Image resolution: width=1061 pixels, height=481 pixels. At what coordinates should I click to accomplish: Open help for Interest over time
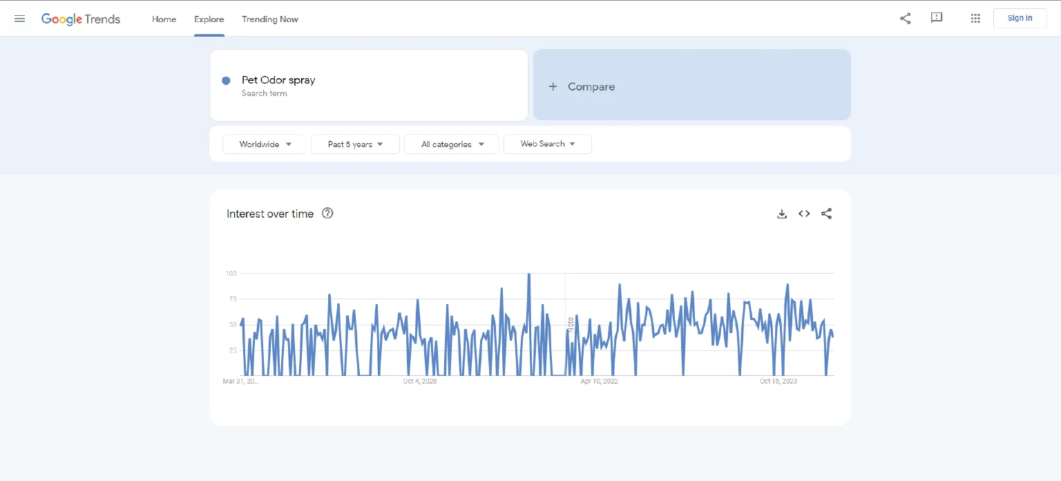tap(328, 214)
